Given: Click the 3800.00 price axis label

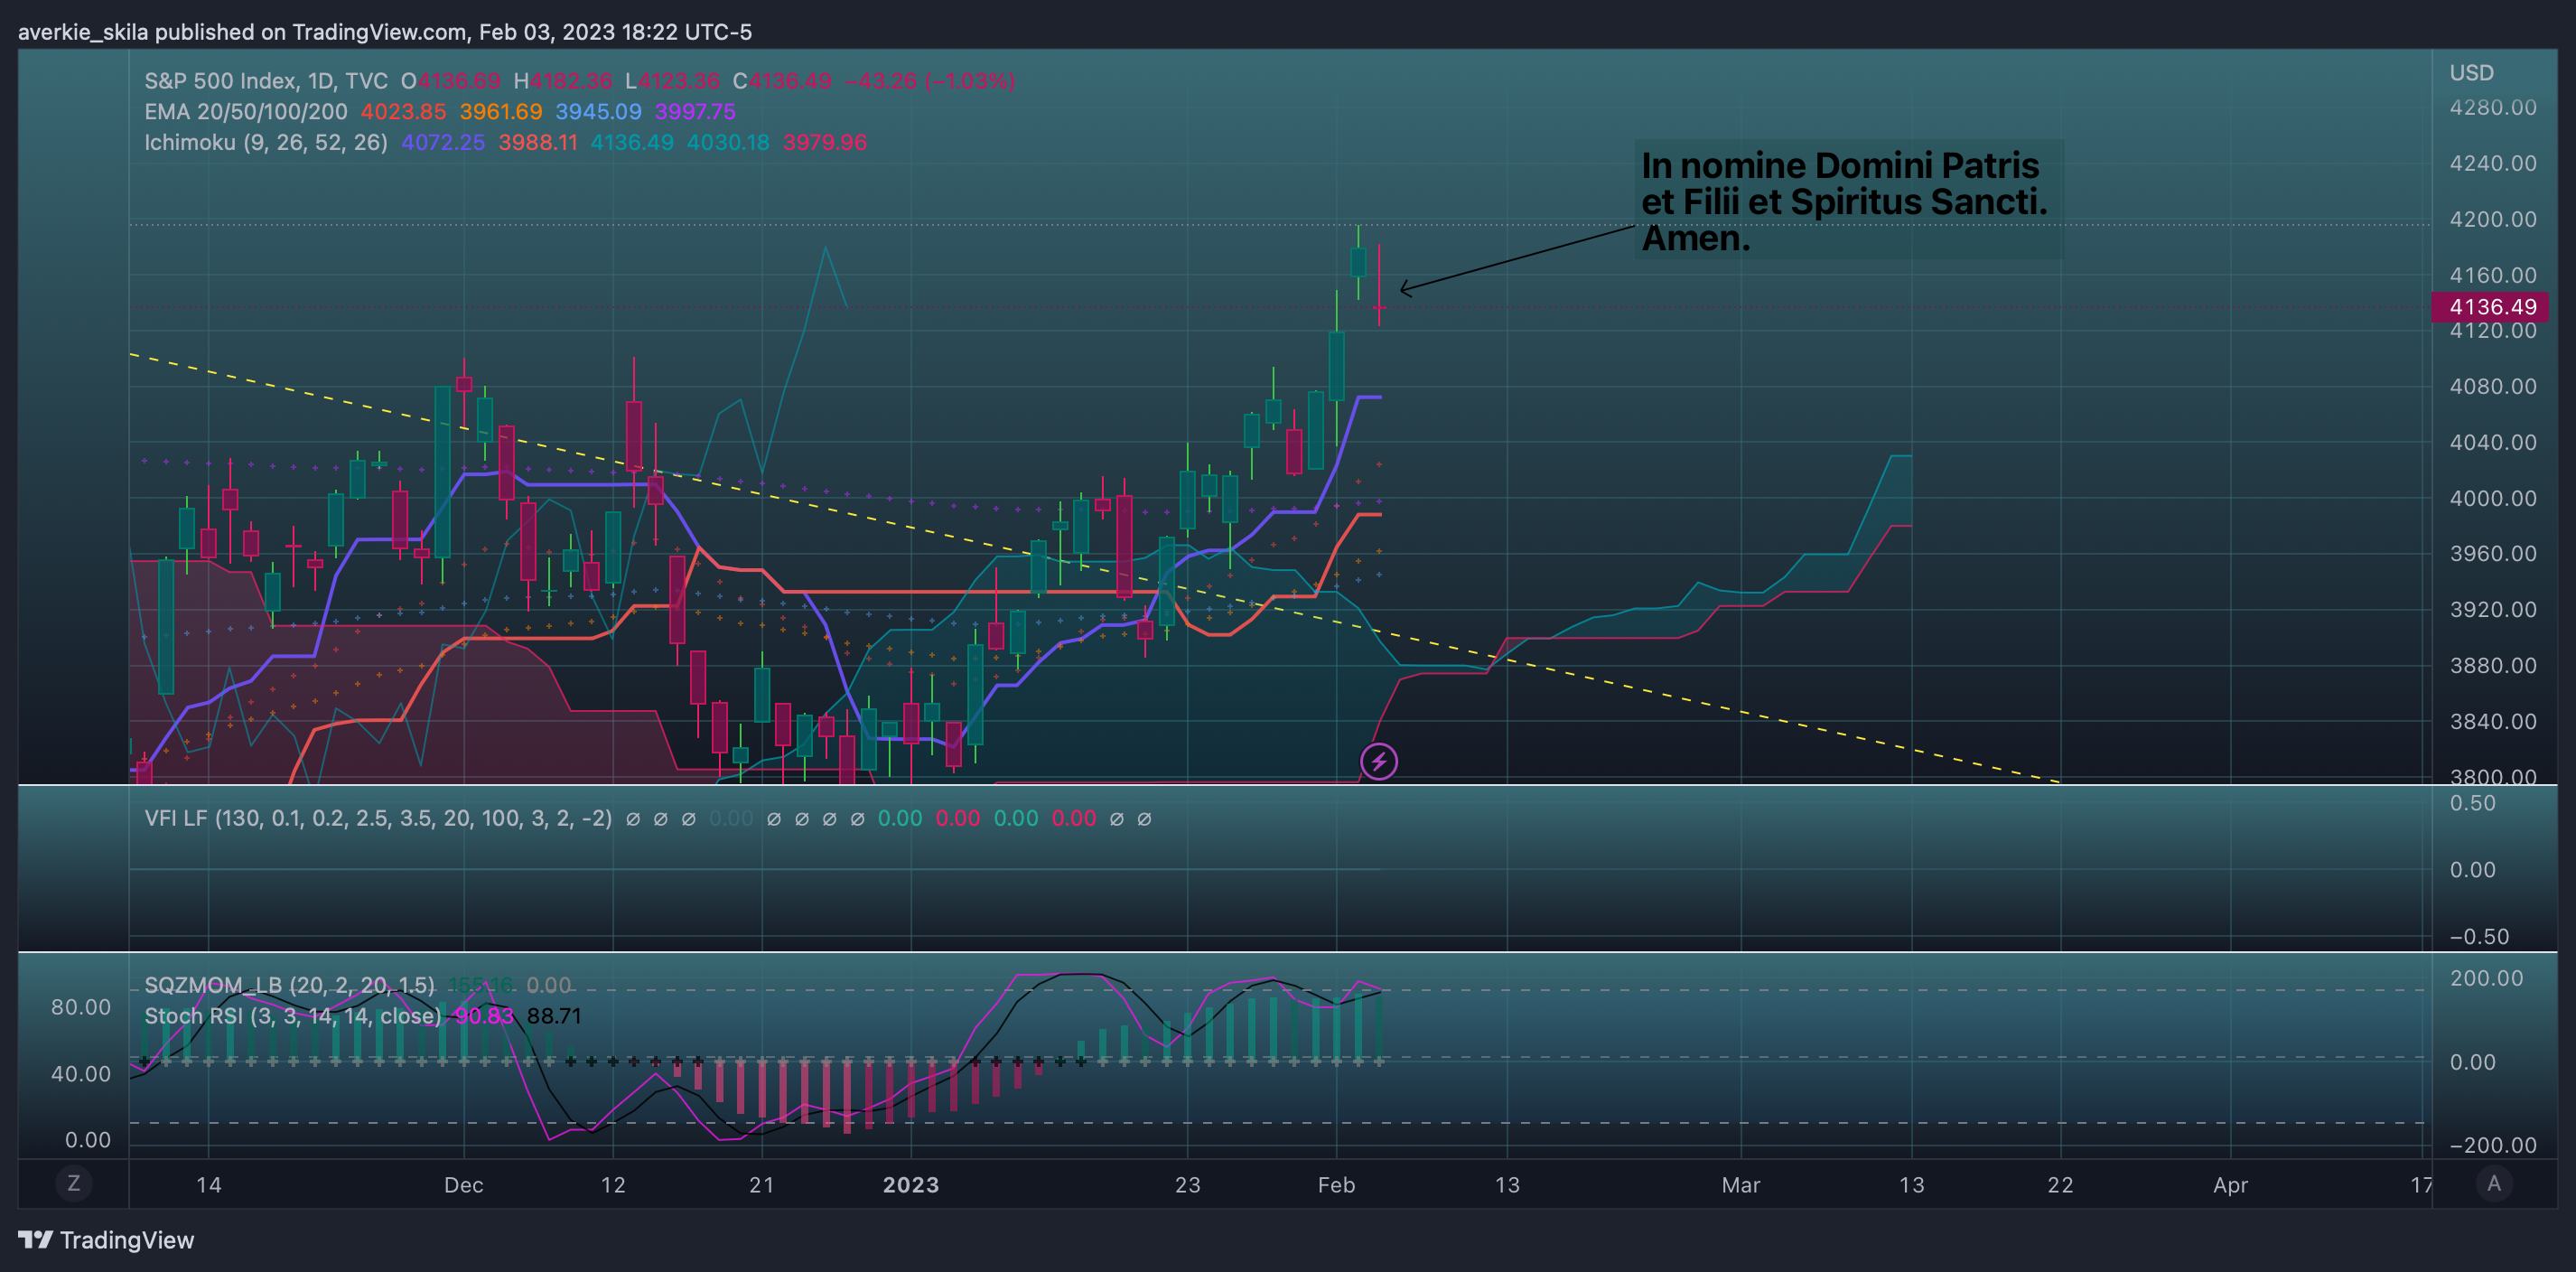Looking at the screenshot, I should [x=2493, y=775].
